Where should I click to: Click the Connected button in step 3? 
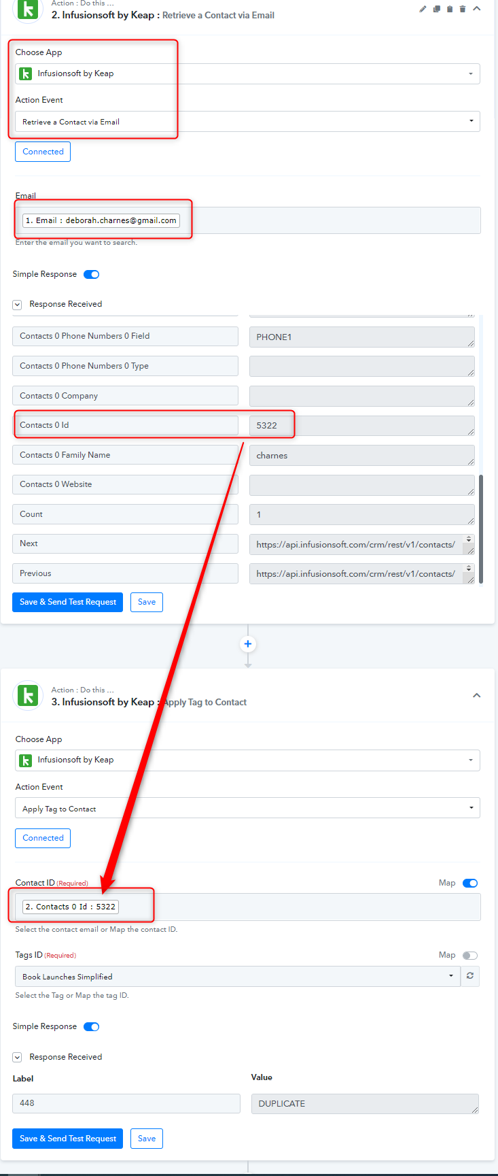tap(43, 838)
